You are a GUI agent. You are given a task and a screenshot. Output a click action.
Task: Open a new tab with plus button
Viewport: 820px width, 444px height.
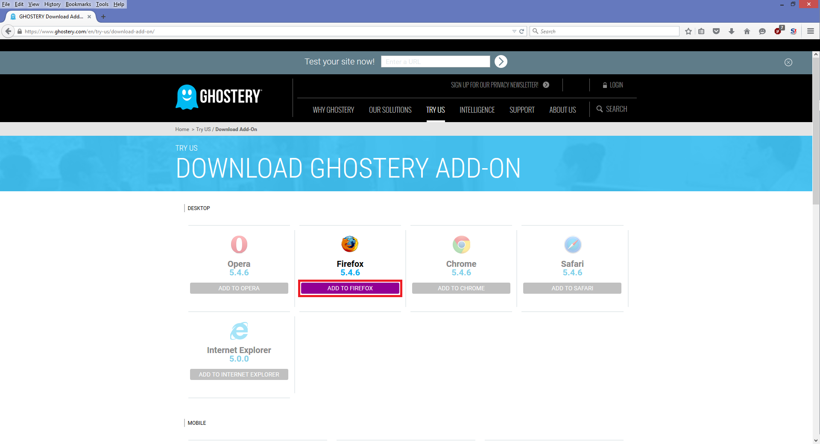click(x=103, y=17)
